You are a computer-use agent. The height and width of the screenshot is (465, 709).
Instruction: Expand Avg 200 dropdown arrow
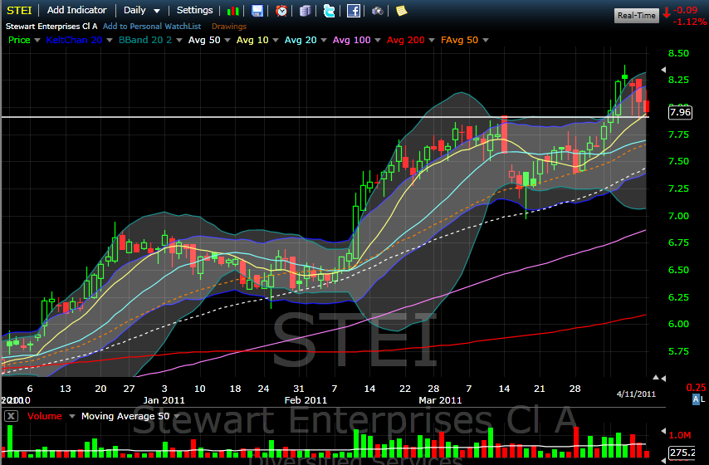(432, 40)
